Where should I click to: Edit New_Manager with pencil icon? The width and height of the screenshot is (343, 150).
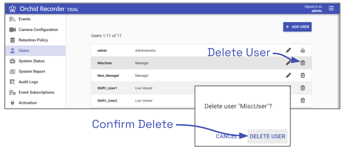[x=288, y=75]
